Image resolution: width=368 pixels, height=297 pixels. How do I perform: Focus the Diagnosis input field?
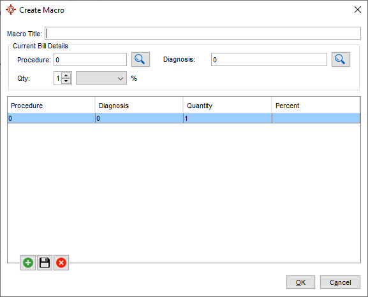pos(269,59)
